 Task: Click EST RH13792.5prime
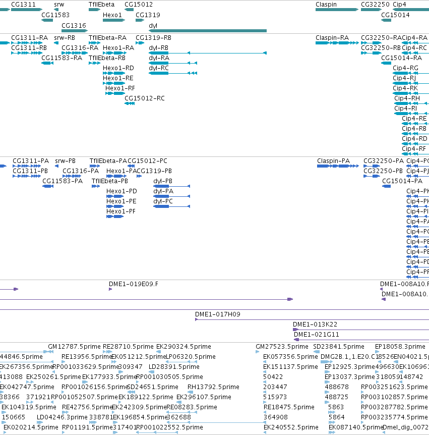(190, 392)
